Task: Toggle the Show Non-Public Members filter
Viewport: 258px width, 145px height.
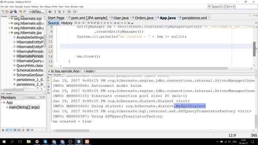Action: click(x=15, y=130)
